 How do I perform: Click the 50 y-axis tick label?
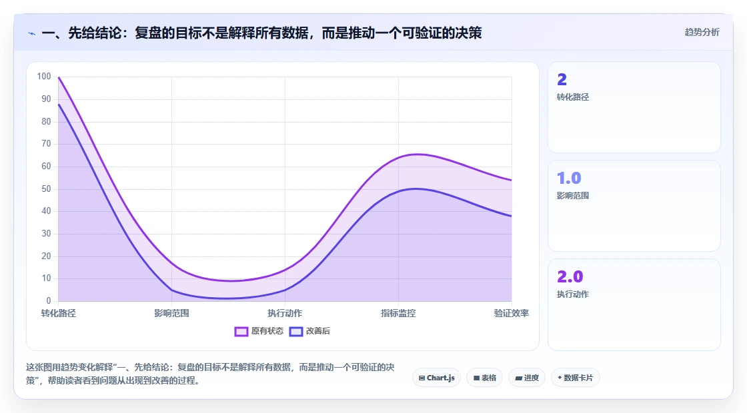click(x=46, y=189)
